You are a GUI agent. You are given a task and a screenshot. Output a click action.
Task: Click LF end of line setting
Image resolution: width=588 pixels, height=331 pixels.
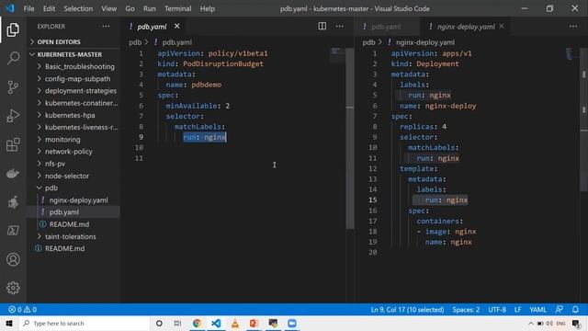pyautogui.click(x=517, y=310)
